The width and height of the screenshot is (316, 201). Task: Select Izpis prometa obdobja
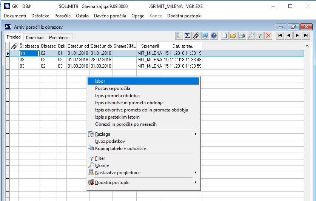(143, 96)
